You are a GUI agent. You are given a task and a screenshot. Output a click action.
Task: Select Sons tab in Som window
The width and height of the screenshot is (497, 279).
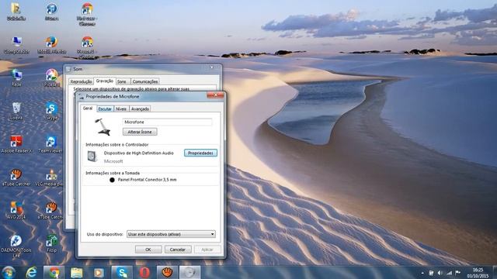pyautogui.click(x=122, y=81)
